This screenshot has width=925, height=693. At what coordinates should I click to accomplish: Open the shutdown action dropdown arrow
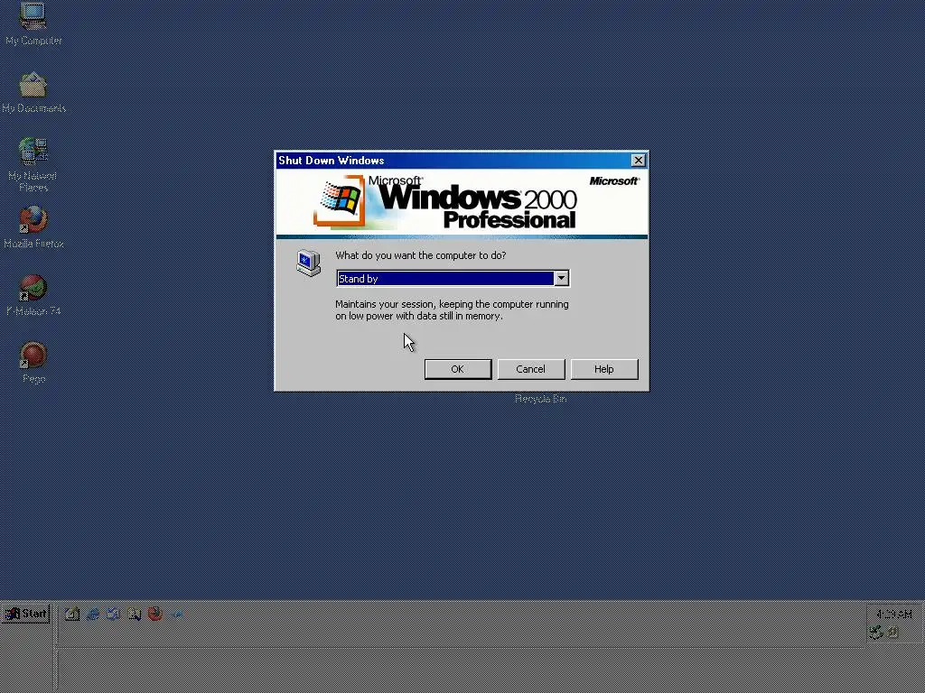coord(562,278)
